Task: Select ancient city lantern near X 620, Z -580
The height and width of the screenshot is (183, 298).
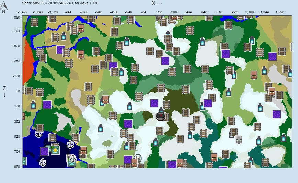Action: tap(202, 42)
